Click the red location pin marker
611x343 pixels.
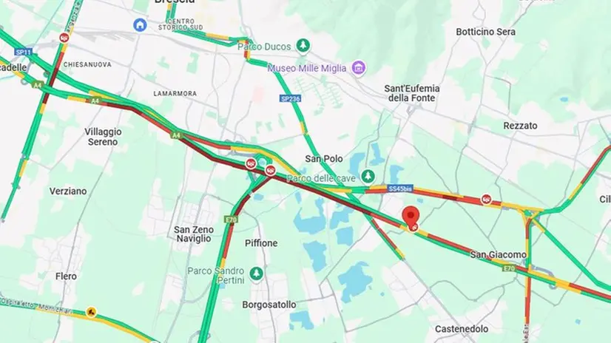(x=411, y=216)
